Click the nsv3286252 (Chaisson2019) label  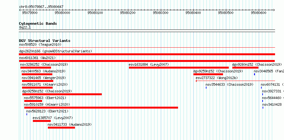pos(44,64)
